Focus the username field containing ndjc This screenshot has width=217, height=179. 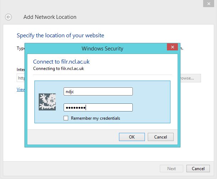98,92
